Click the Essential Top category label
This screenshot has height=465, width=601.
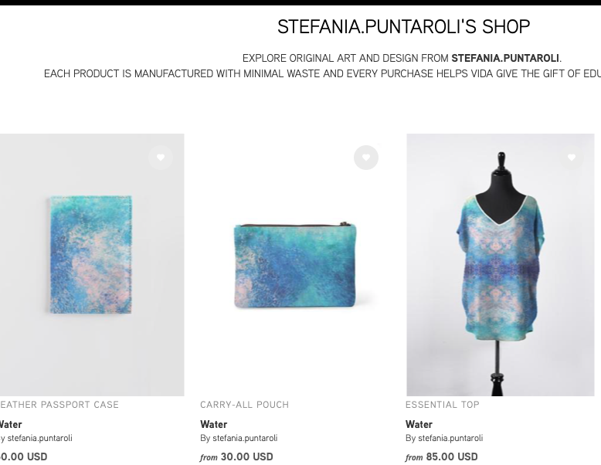coord(443,405)
